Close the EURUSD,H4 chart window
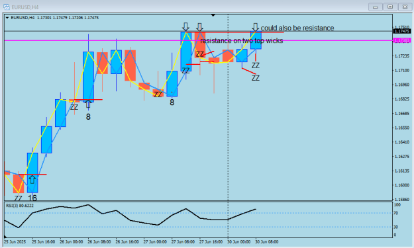 click(405, 7)
